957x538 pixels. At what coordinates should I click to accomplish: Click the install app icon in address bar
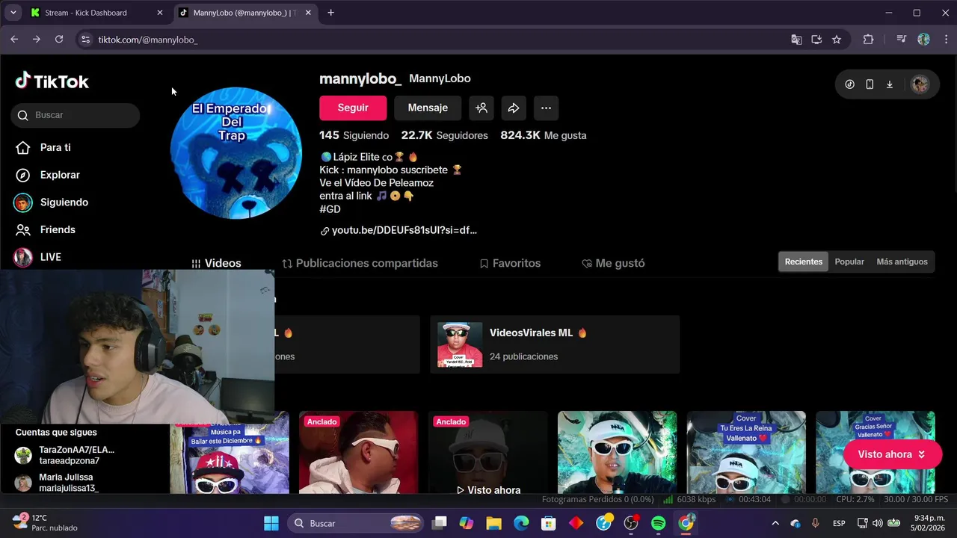pos(816,40)
